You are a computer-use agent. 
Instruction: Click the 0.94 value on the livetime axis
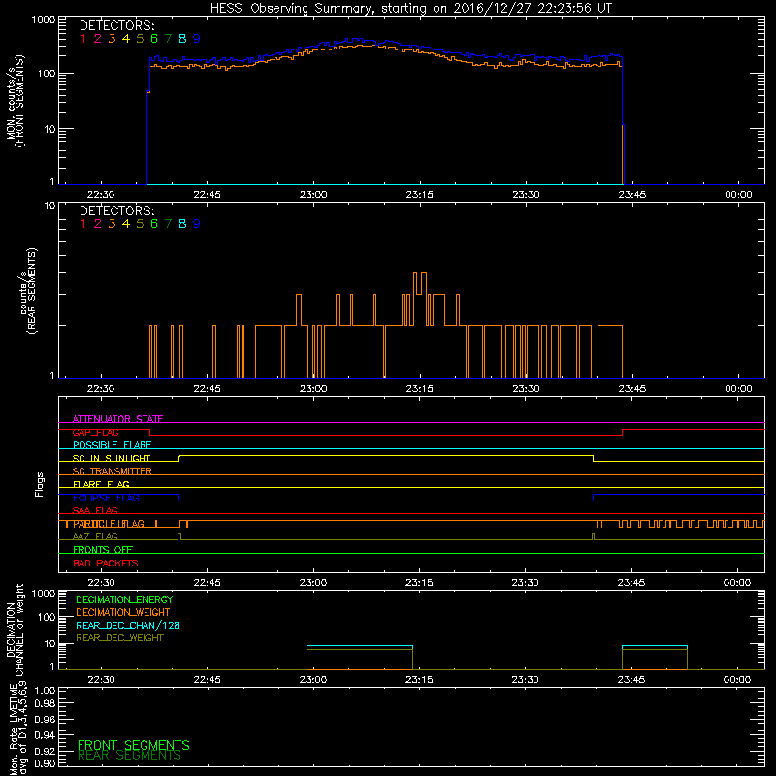(45, 735)
